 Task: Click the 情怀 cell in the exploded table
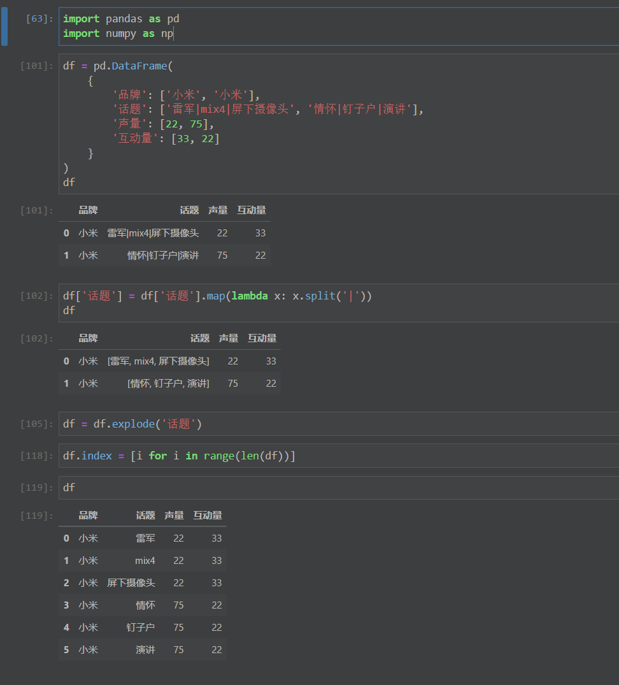[145, 605]
